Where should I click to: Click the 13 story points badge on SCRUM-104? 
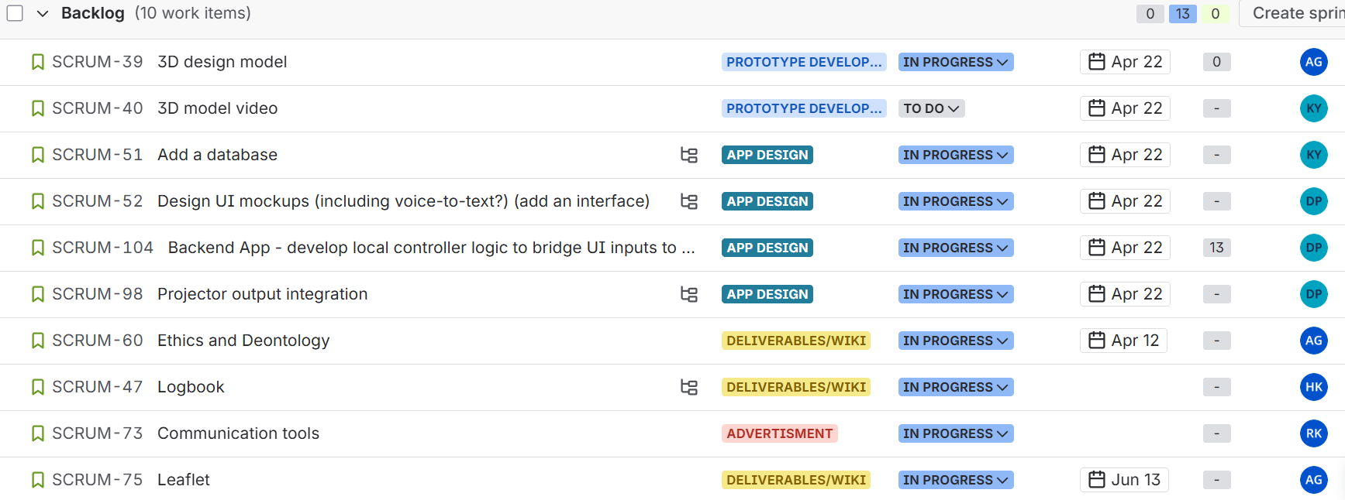click(1216, 248)
